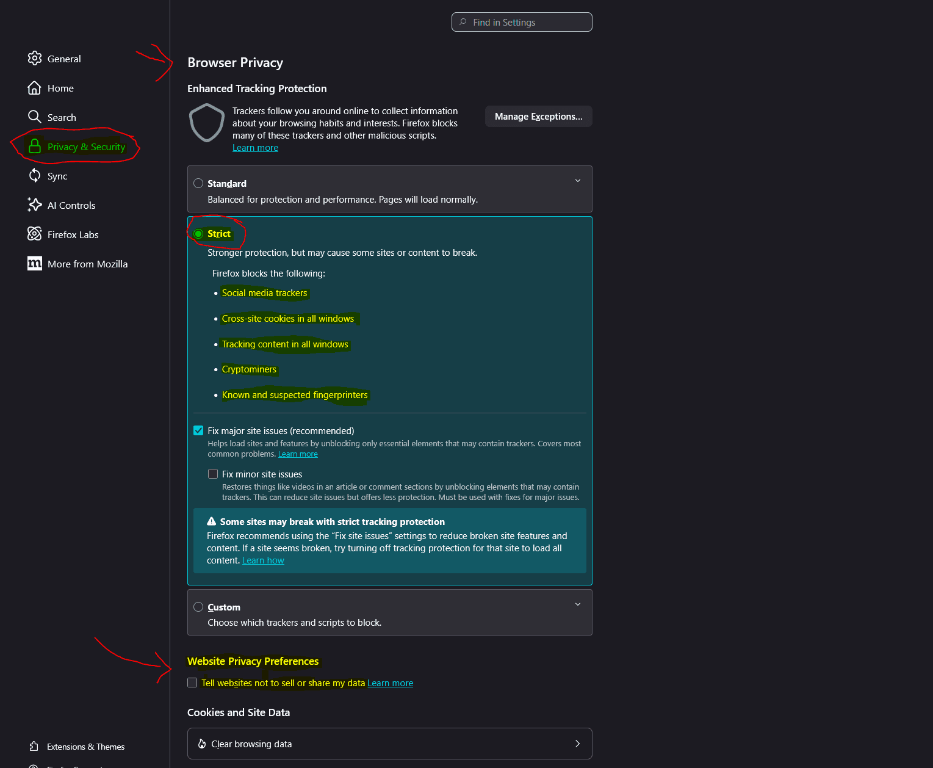This screenshot has height=768, width=933.
Task: Open Extensions & Themes link
Action: 85,747
